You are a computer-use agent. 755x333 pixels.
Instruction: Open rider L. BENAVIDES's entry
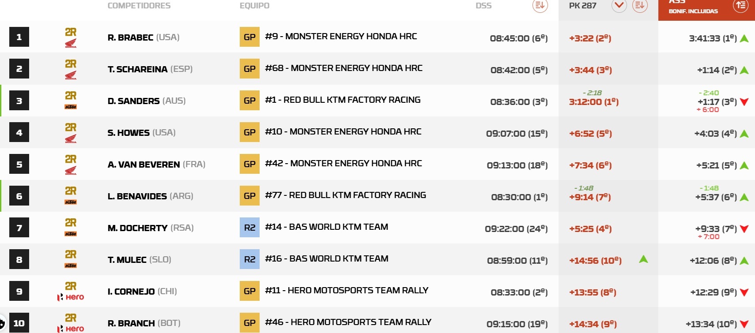(x=137, y=196)
